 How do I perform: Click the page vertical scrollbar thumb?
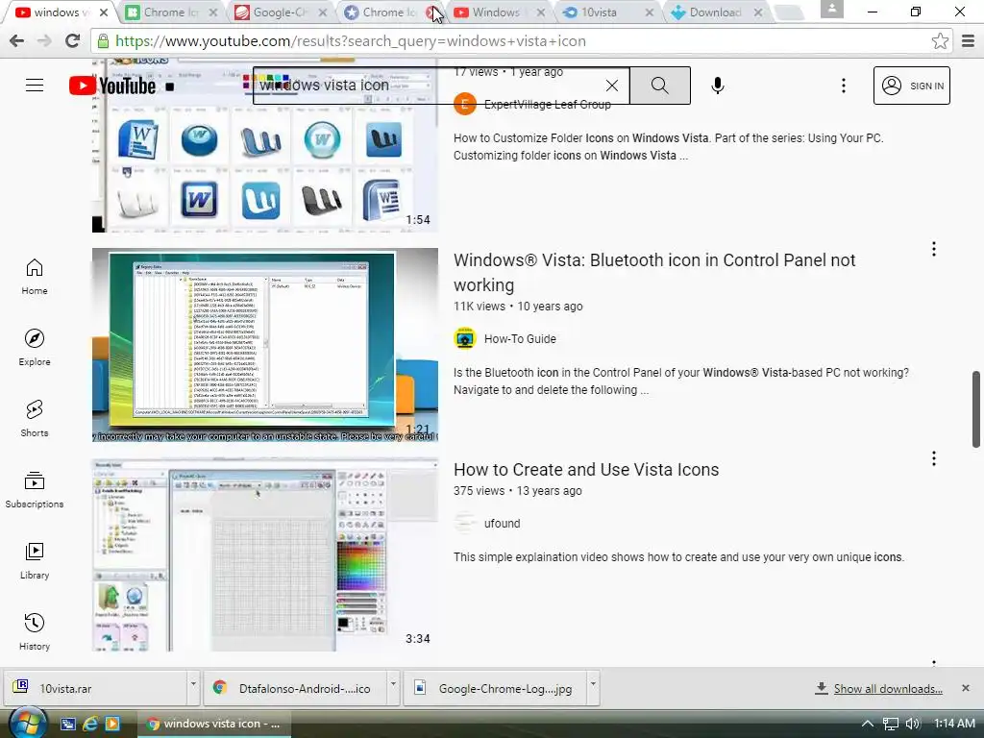click(x=976, y=409)
